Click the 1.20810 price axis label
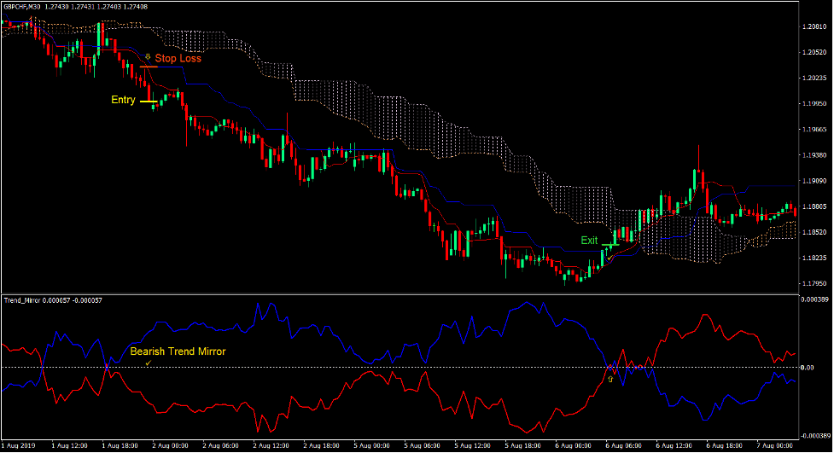This screenshot has height=453, width=834. 814,27
